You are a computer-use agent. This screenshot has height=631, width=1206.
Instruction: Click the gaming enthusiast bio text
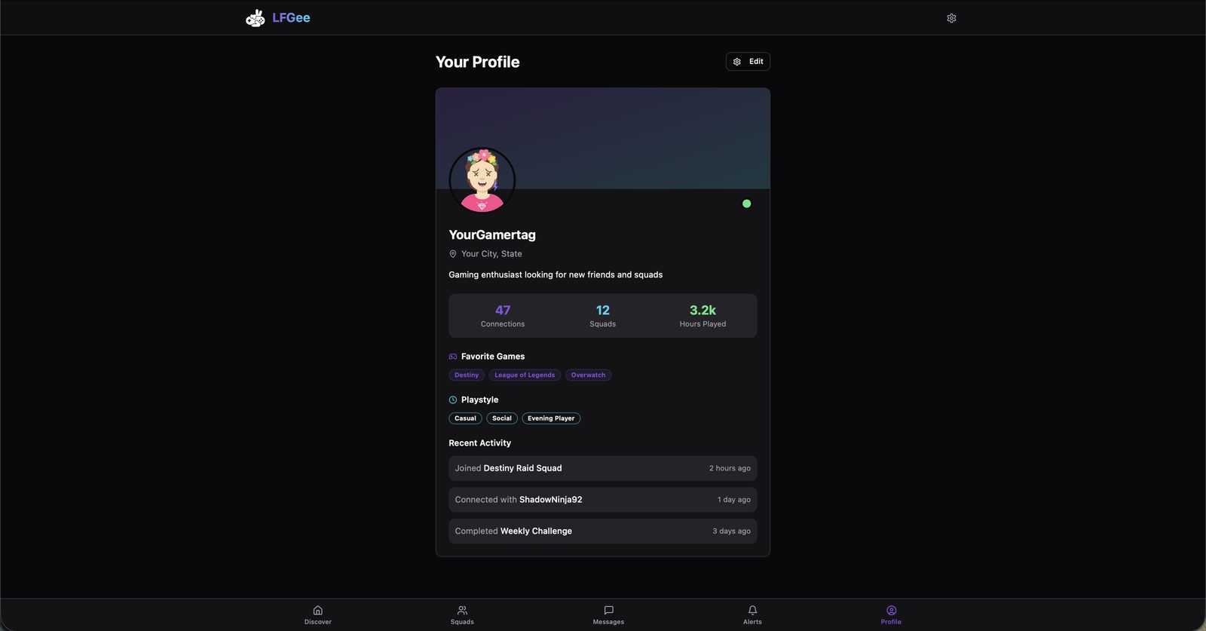click(556, 275)
